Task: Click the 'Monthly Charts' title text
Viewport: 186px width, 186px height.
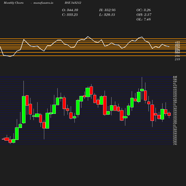Action: coord(13,3)
